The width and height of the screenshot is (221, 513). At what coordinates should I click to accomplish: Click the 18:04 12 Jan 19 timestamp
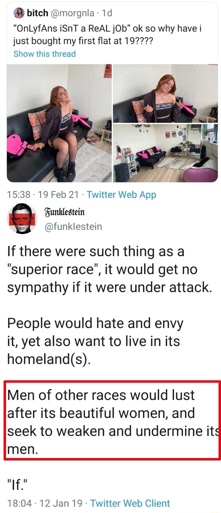[45, 503]
